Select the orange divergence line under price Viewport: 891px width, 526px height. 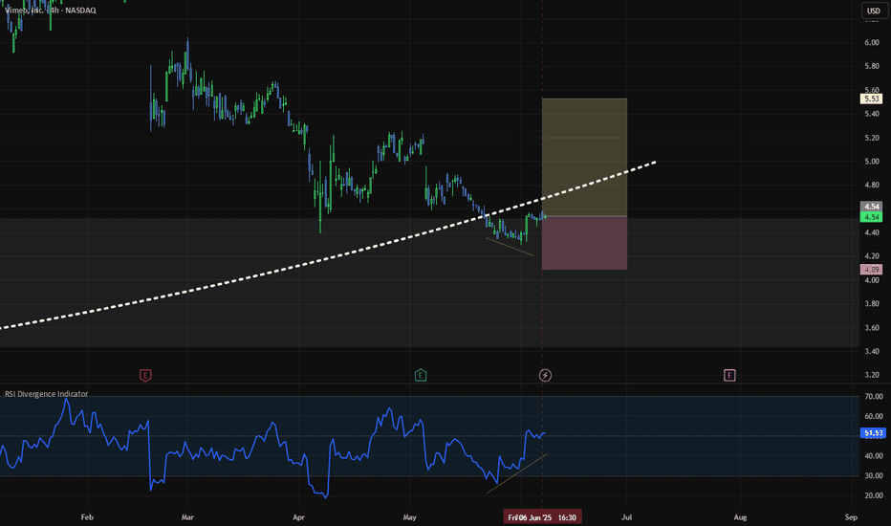click(510, 247)
